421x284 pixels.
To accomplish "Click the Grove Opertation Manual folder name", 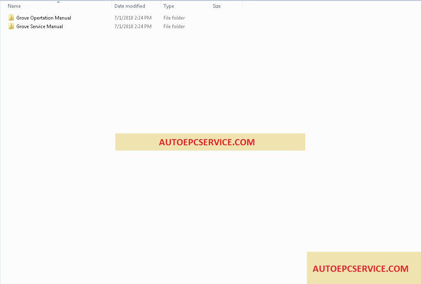I will pyautogui.click(x=44, y=18).
